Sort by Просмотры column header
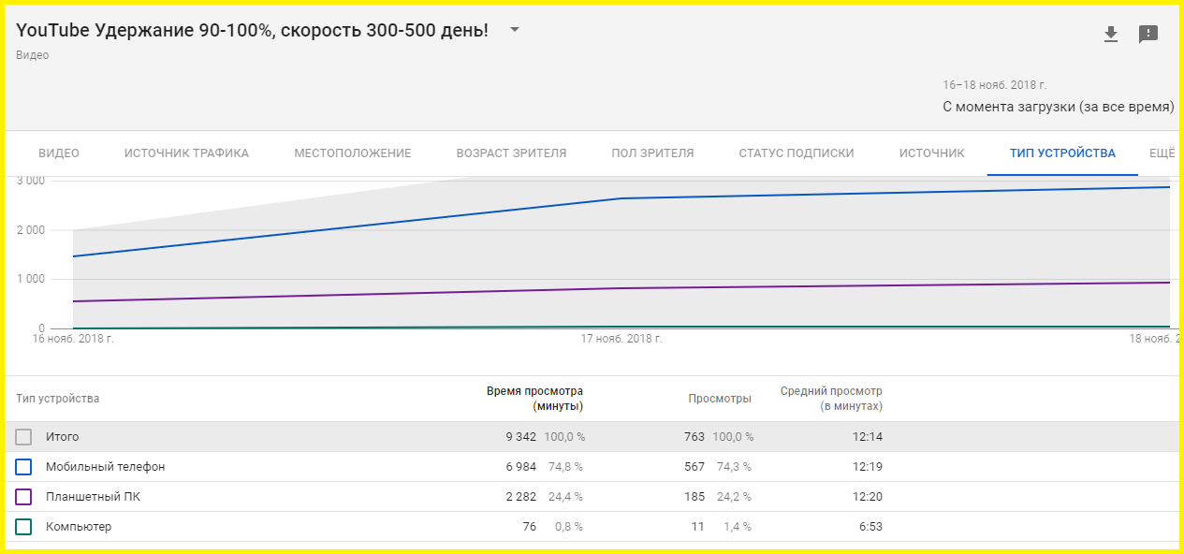This screenshot has height=554, width=1184. point(720,399)
